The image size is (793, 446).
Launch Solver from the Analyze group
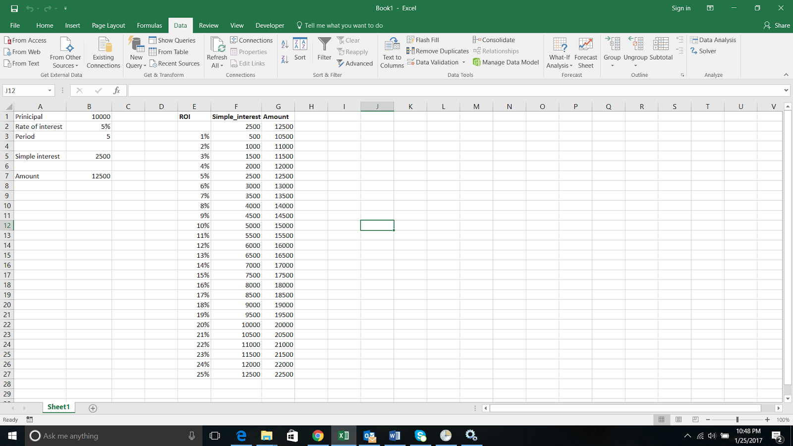(704, 51)
